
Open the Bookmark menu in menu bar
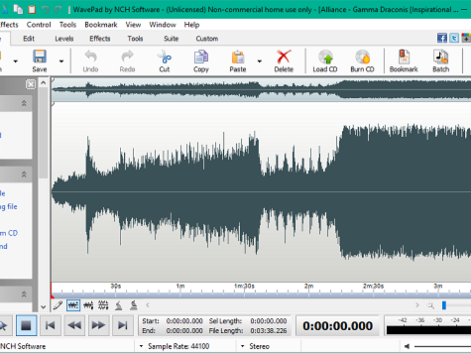tap(101, 25)
